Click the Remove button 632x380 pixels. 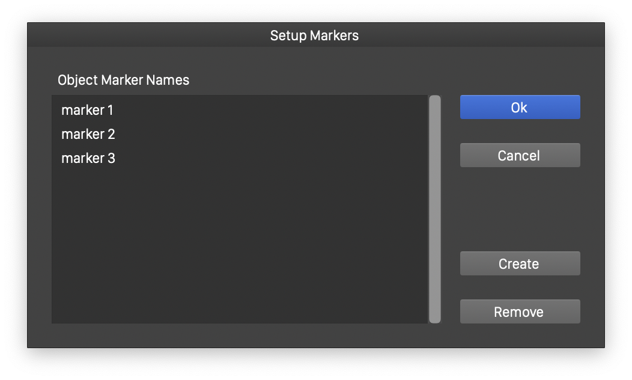(x=520, y=311)
